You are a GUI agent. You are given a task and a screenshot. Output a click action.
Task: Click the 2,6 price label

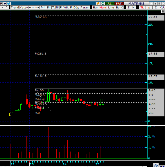click(x=151, y=113)
